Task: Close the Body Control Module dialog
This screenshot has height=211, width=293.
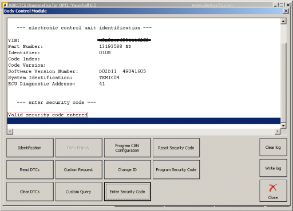Action: (286, 11)
